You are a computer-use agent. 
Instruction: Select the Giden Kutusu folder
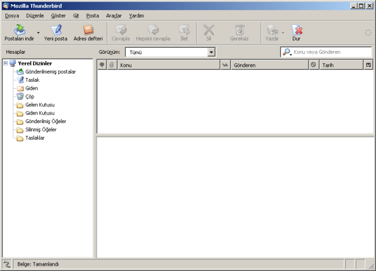tap(40, 113)
